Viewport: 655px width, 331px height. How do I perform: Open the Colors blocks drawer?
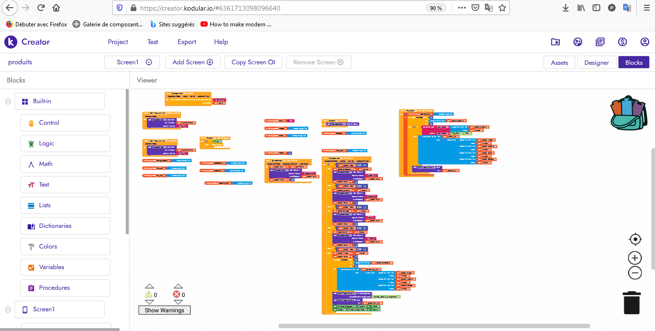pos(65,247)
